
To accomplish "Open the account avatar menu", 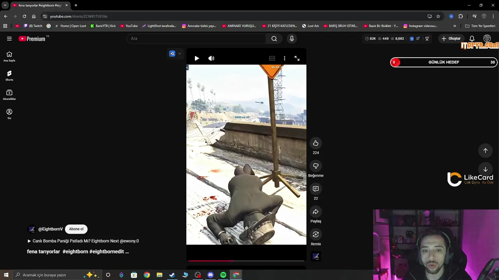I will pos(487,38).
